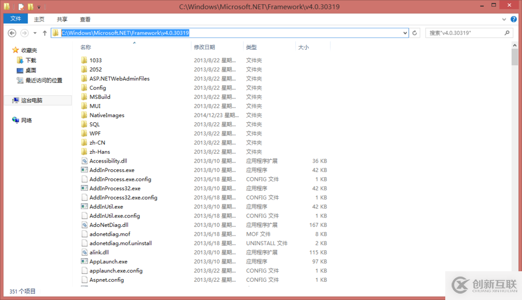Screen dimensions: 522x300
Task: Click the 167 KB size cell
Action: click(x=318, y=225)
